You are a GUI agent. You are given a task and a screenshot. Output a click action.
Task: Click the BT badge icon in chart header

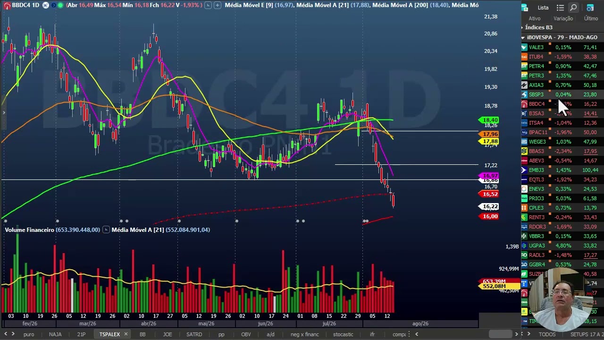(x=46, y=5)
